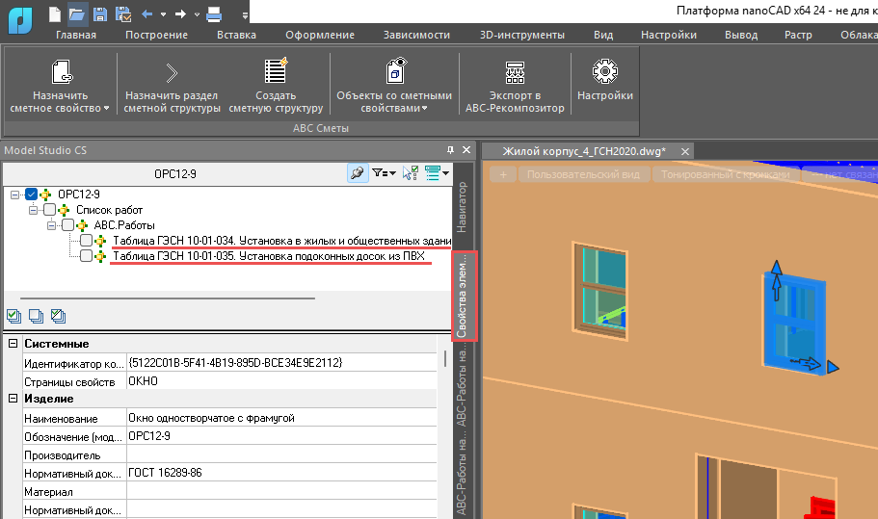
Task: Open the Настройки gear in АВС Сметы
Action: coord(604,71)
